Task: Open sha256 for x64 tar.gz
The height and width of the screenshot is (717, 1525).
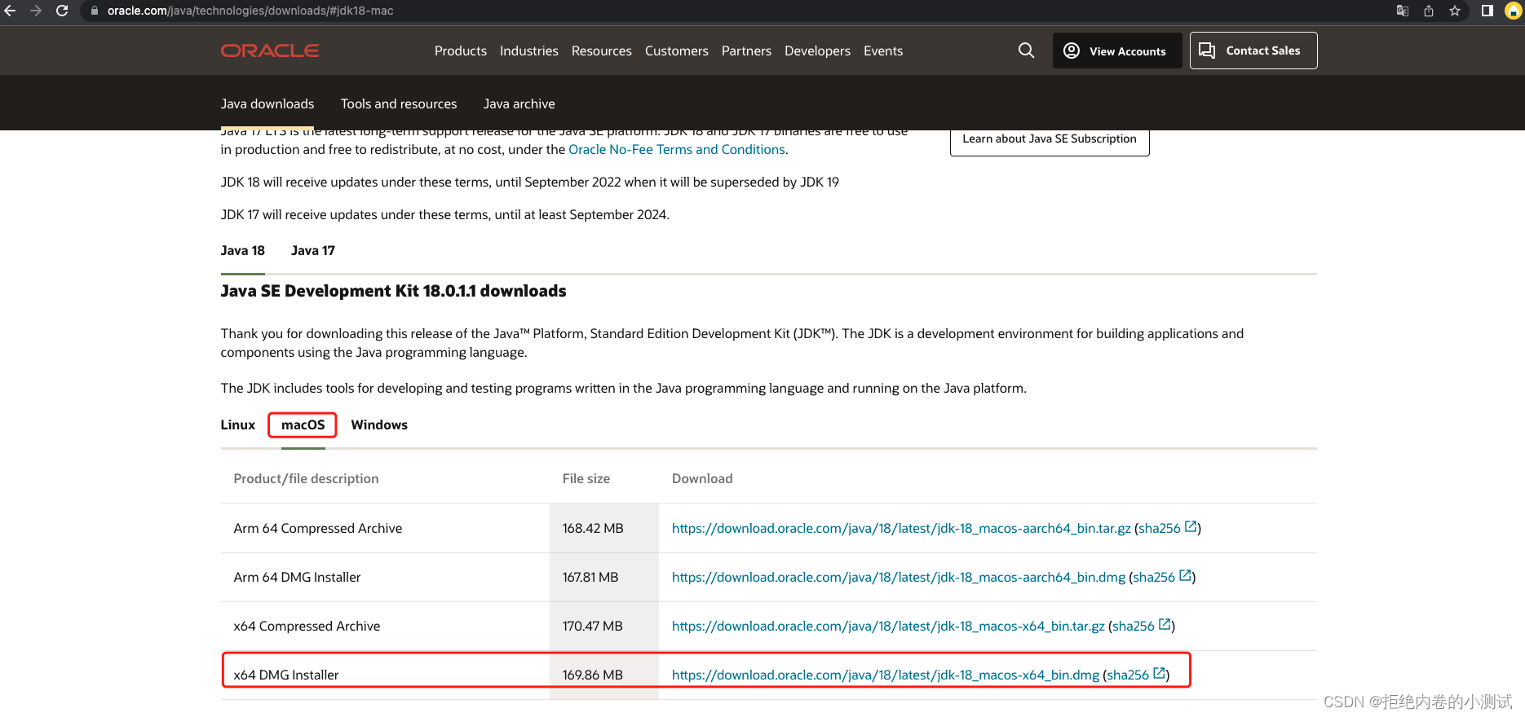Action: pyautogui.click(x=1142, y=626)
